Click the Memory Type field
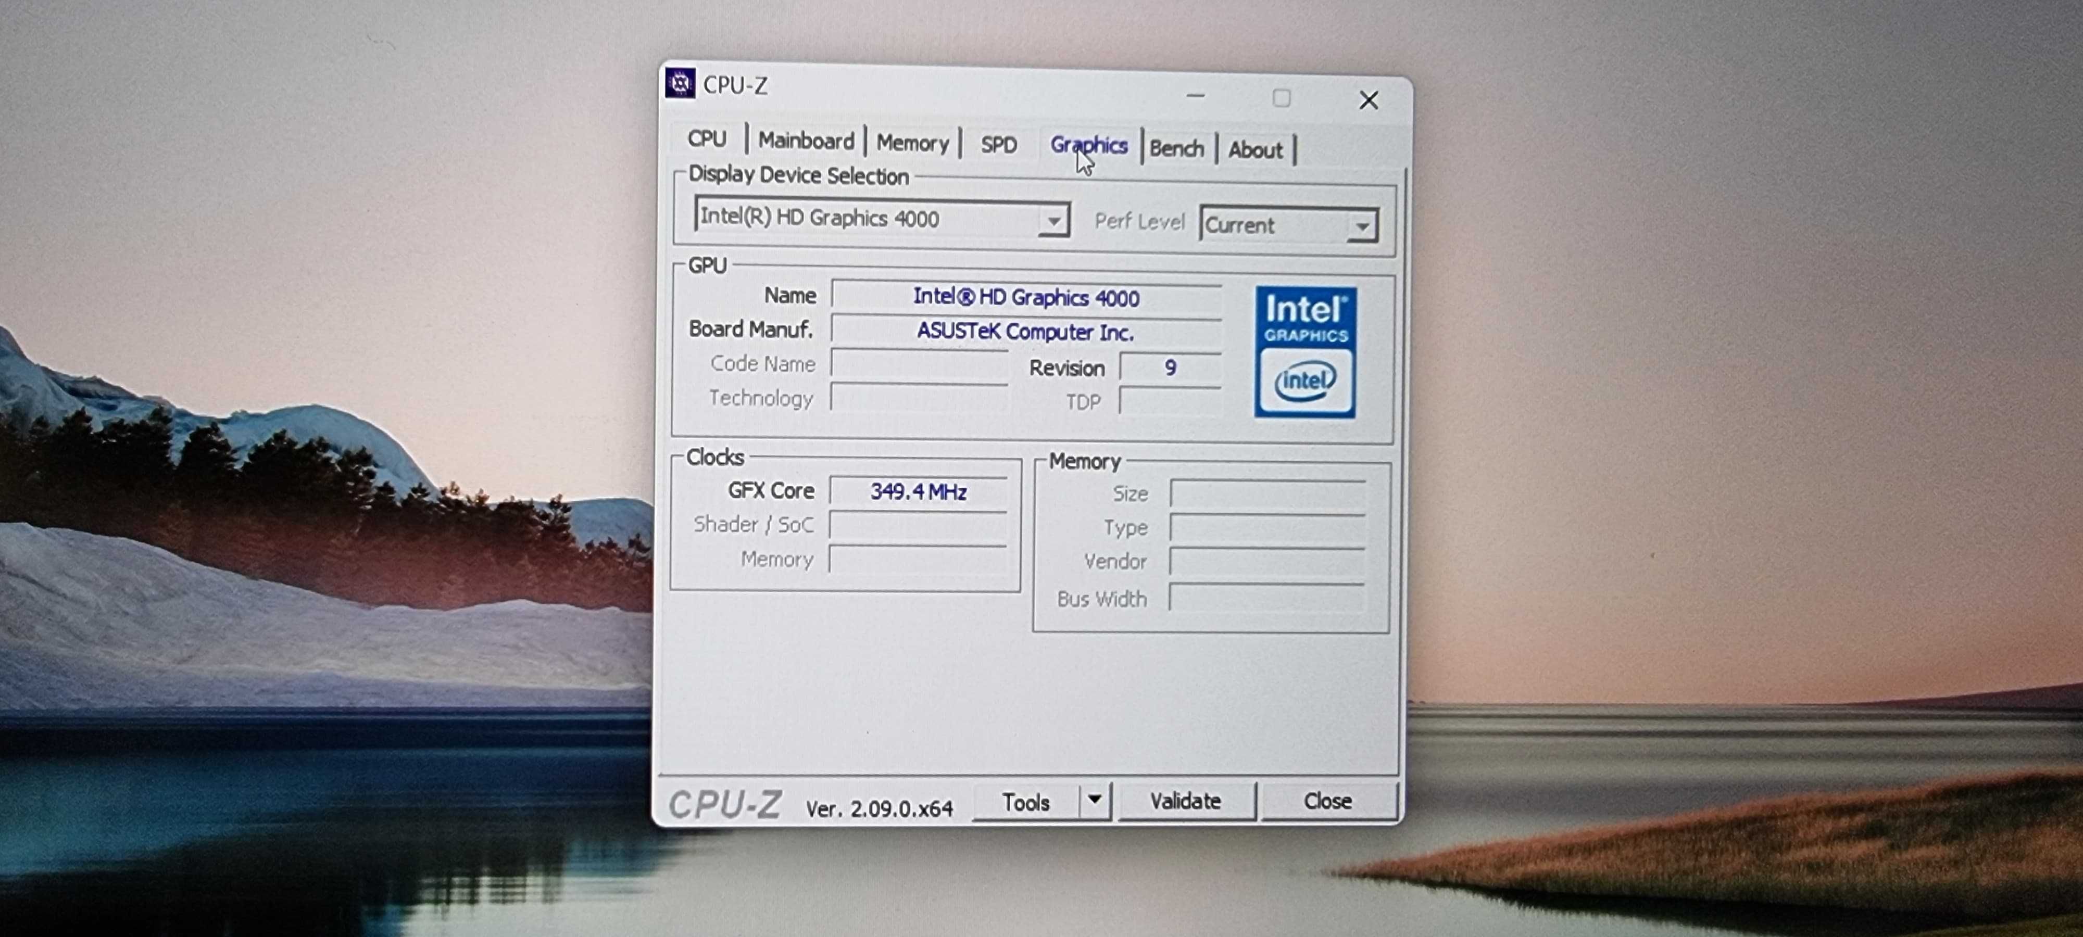 coord(1267,528)
